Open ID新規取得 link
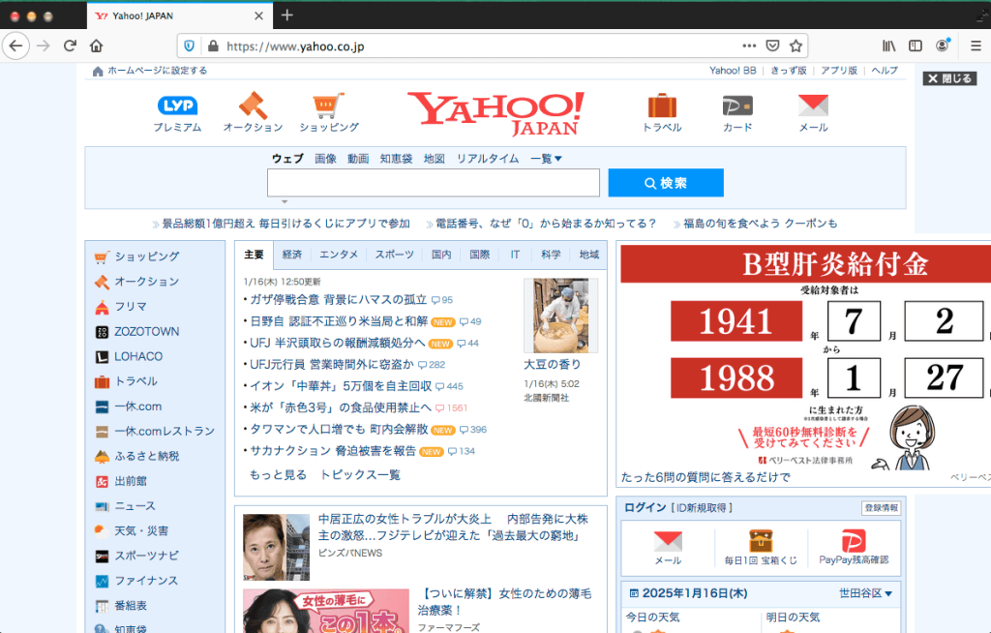The height and width of the screenshot is (633, 991). click(703, 508)
